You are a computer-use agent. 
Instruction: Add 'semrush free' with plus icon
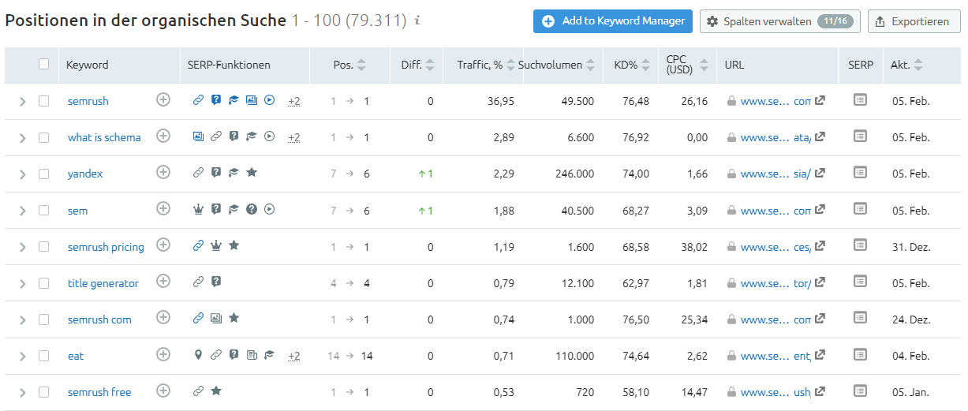click(x=163, y=390)
